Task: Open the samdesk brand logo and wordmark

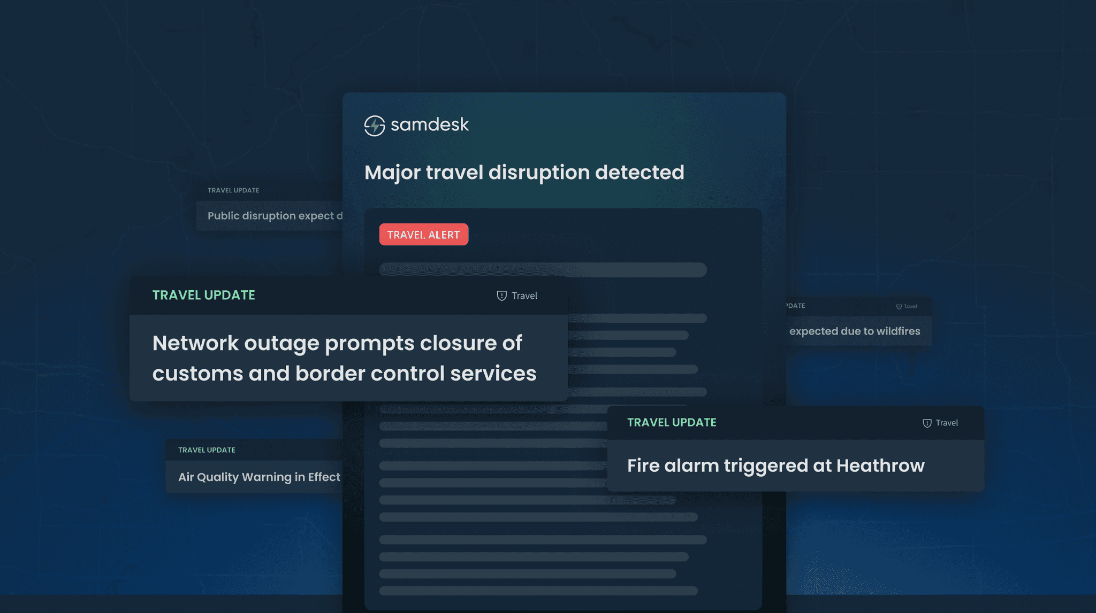Action: [x=416, y=125]
